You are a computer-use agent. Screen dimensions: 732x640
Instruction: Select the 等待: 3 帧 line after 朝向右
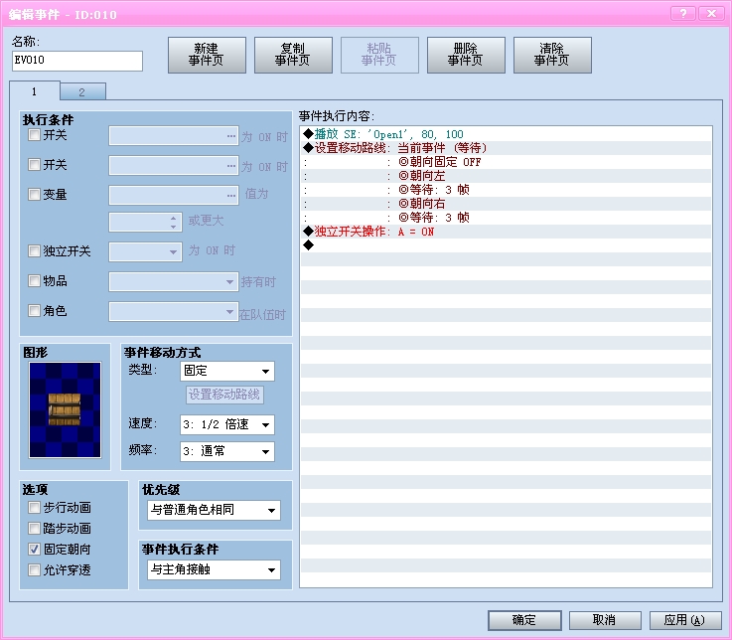pyautogui.click(x=507, y=218)
